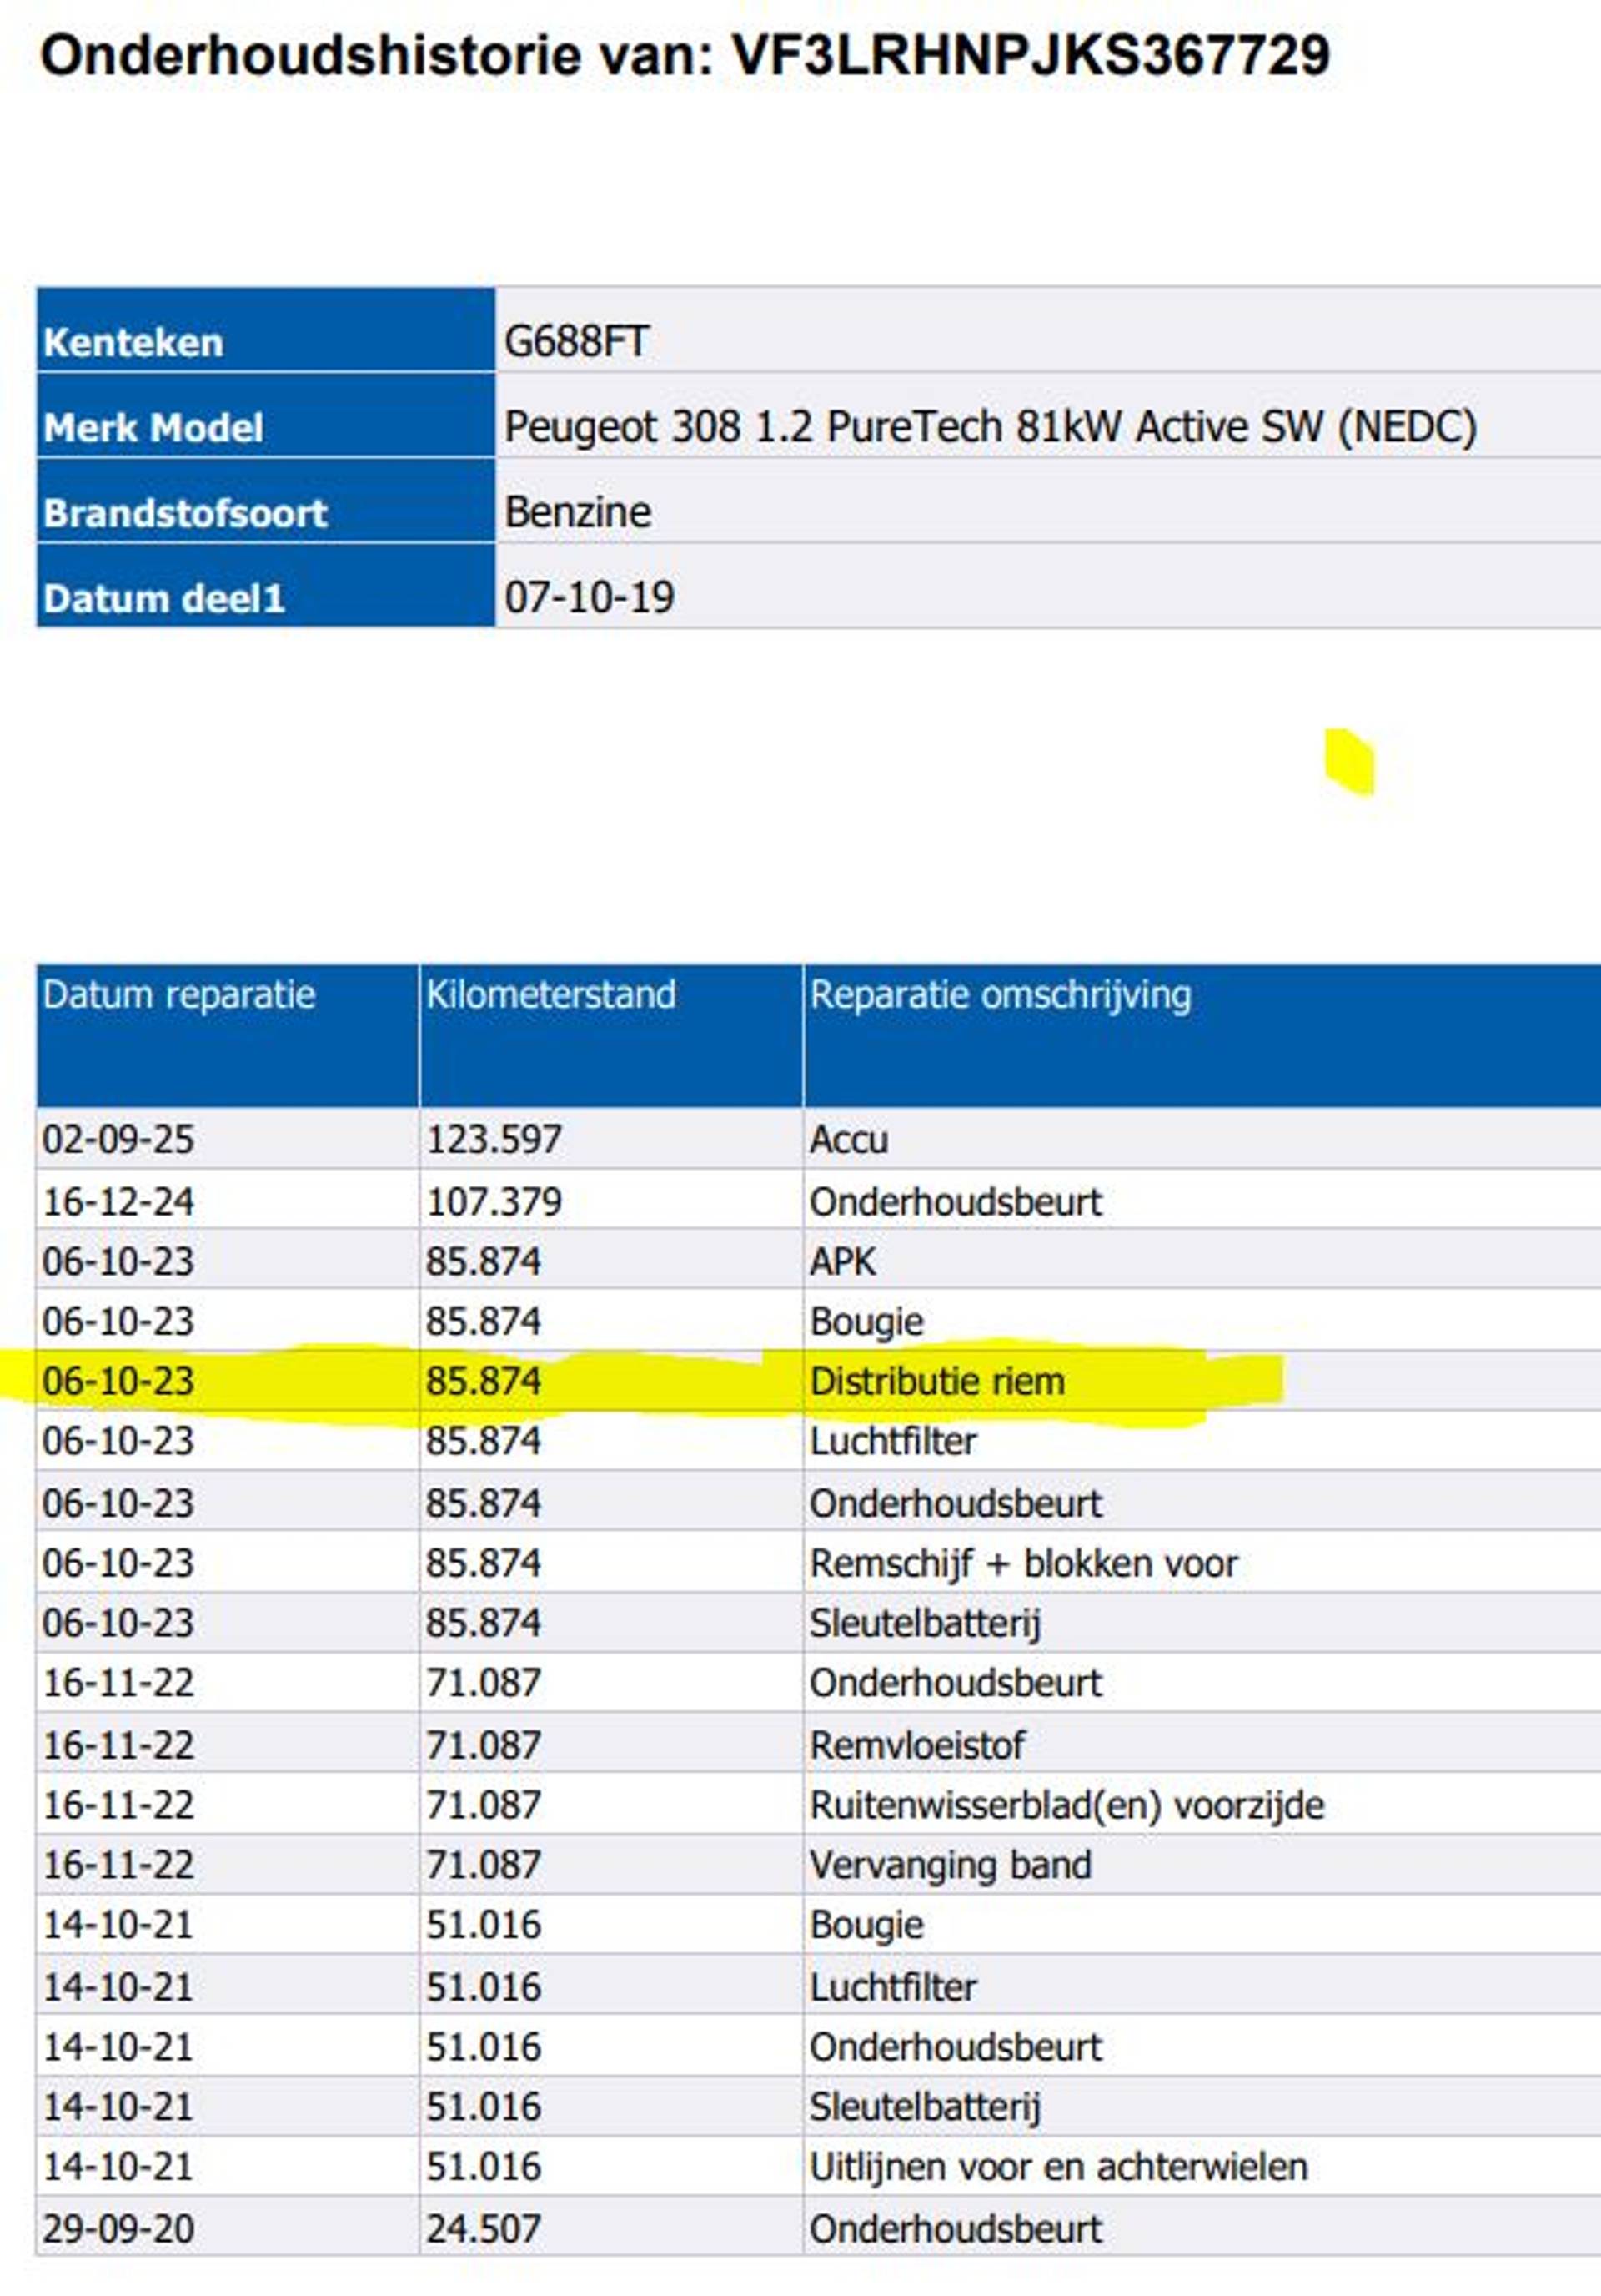Screen dimensions: 1601x2296
Task: Click the Merk Model label cell
Action: 153,428
